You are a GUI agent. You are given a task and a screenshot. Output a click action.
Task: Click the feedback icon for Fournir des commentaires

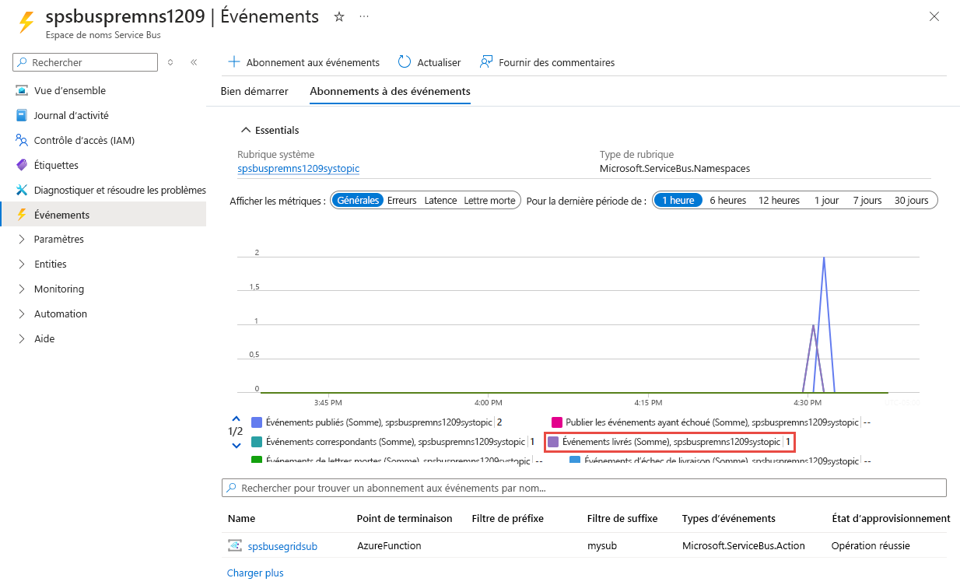[486, 61]
